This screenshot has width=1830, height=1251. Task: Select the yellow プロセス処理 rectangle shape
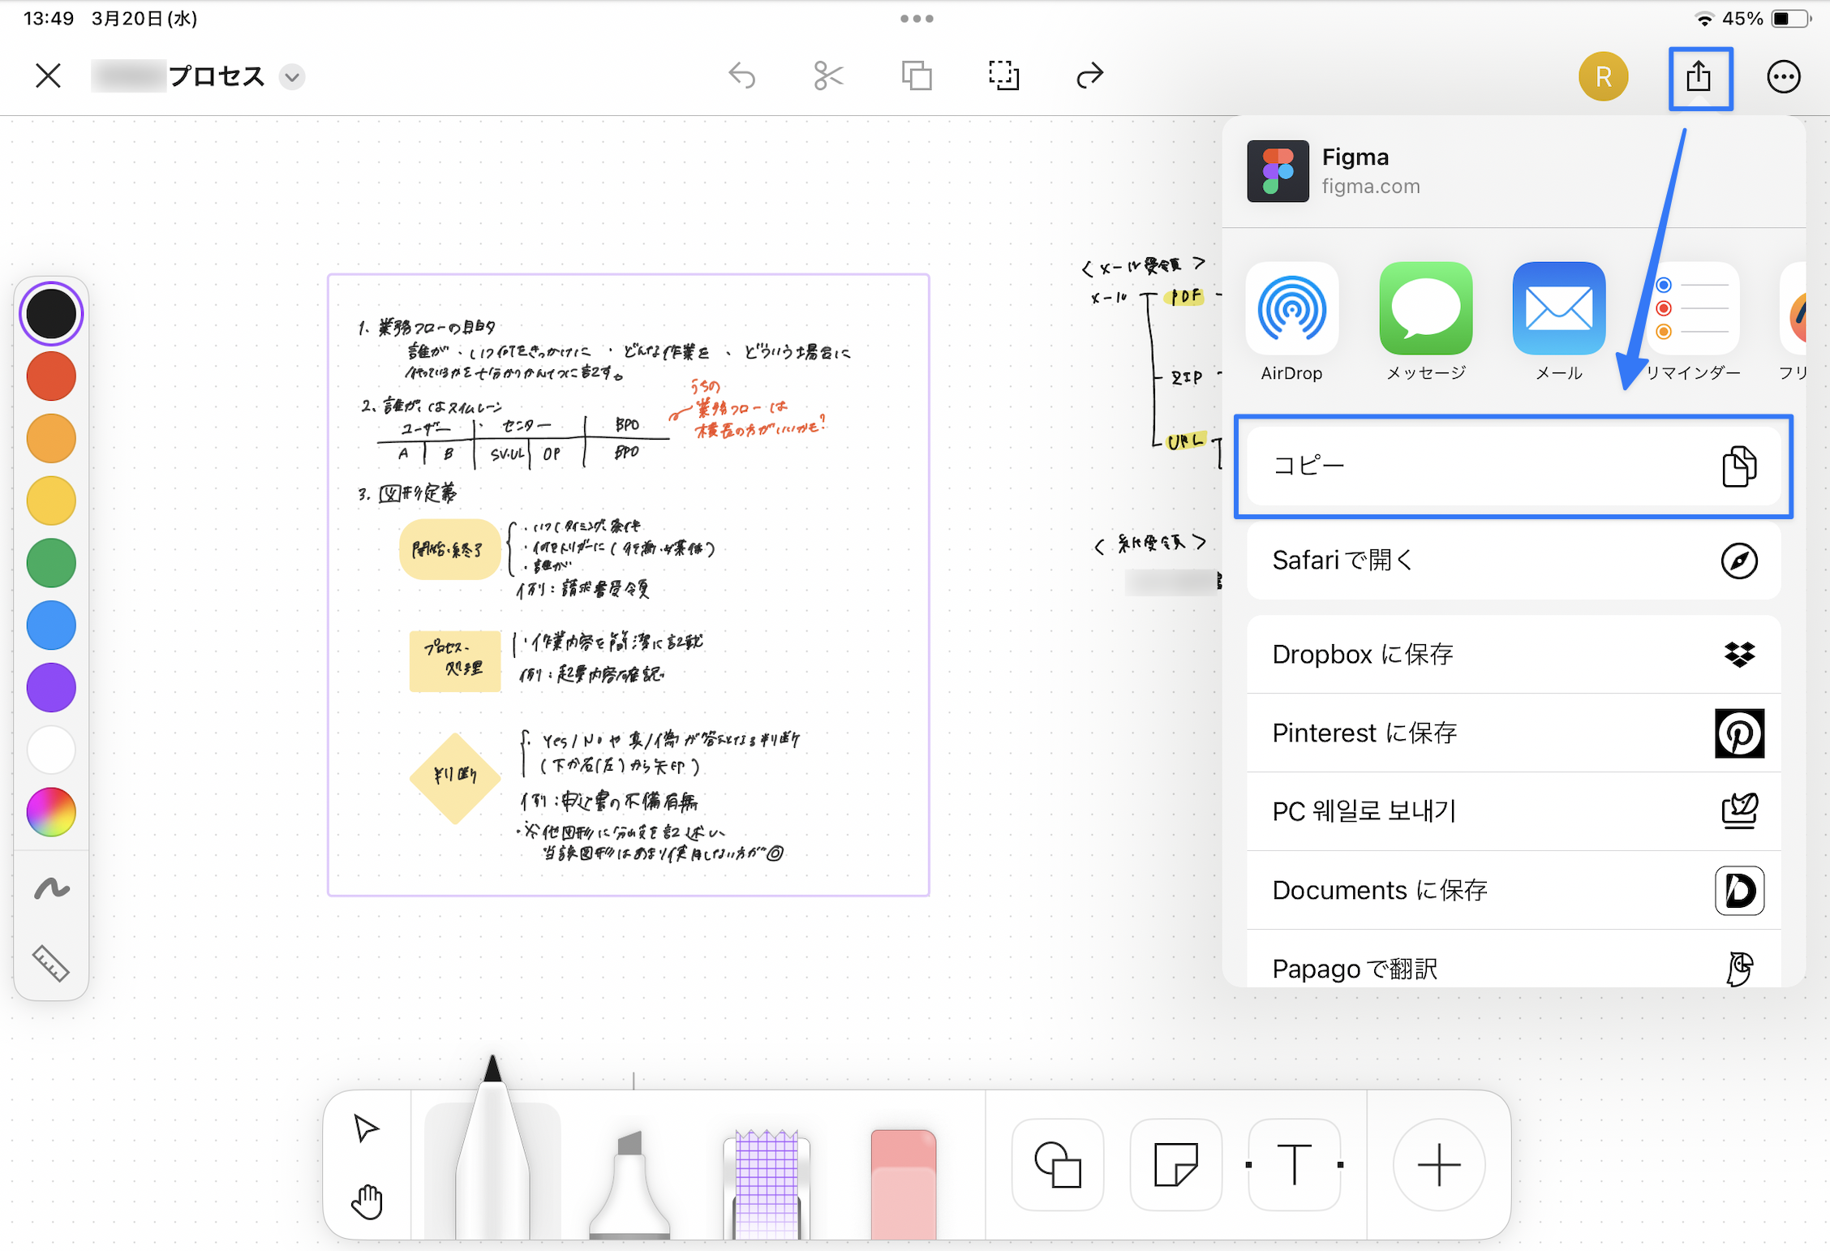[x=455, y=660]
